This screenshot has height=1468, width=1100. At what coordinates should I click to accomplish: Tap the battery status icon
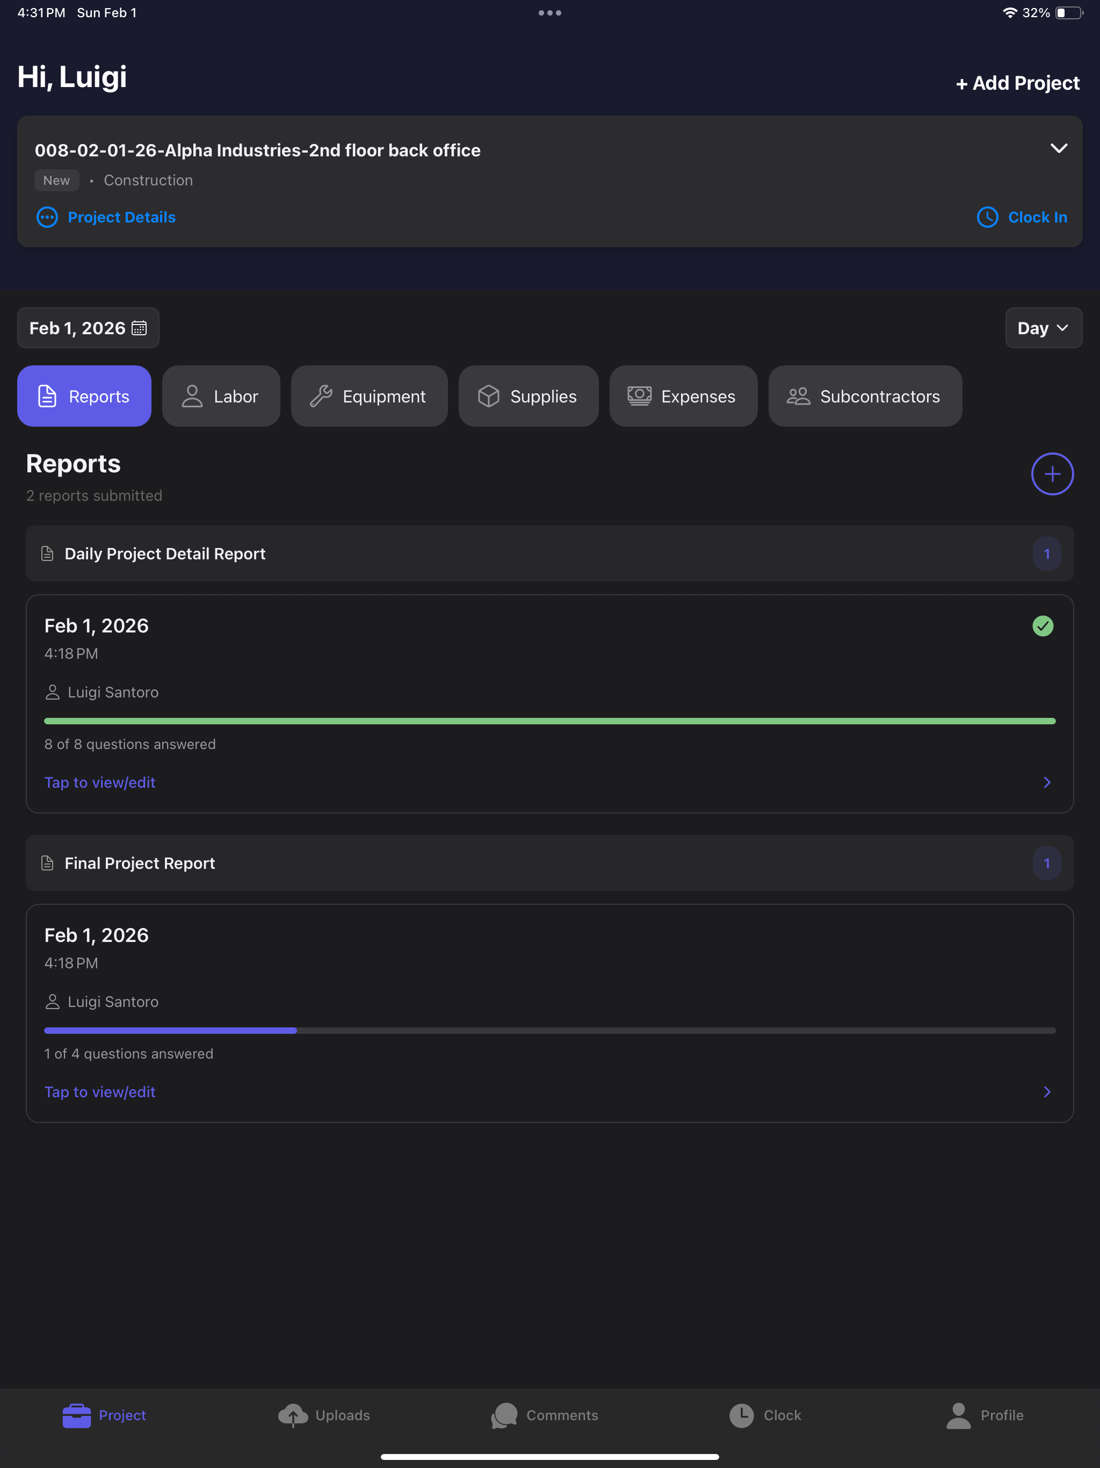[x=1069, y=12]
